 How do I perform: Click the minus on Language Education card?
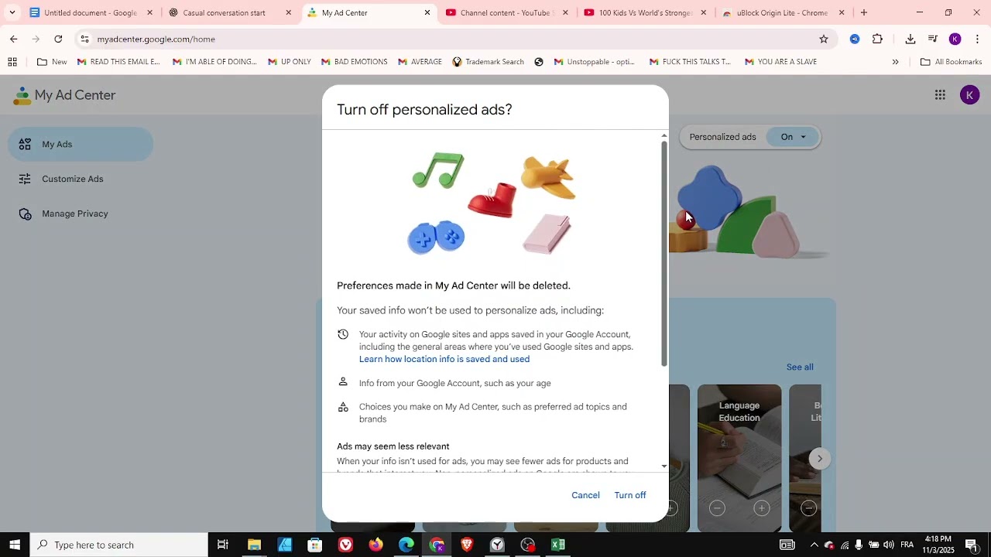717,508
